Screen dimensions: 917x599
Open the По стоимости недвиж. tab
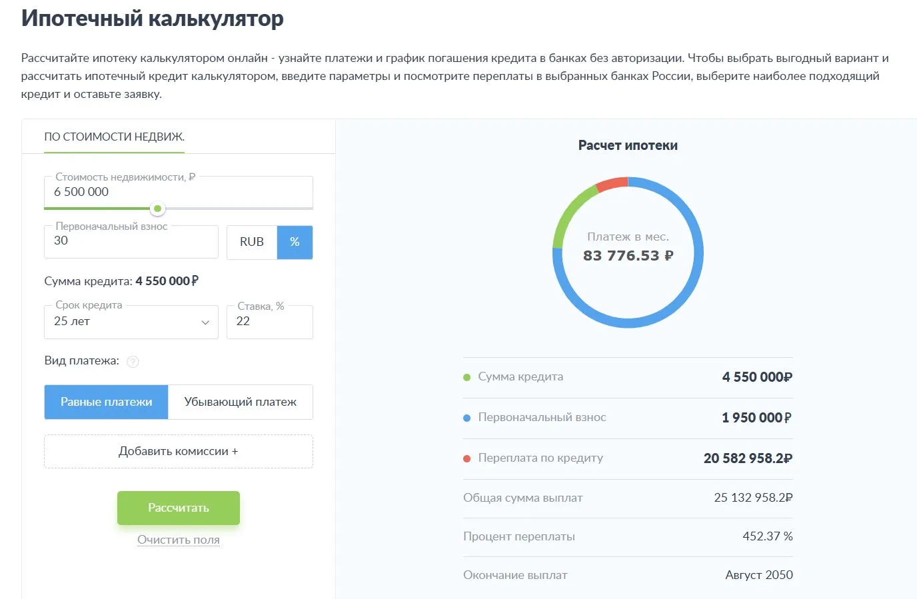[x=114, y=137]
